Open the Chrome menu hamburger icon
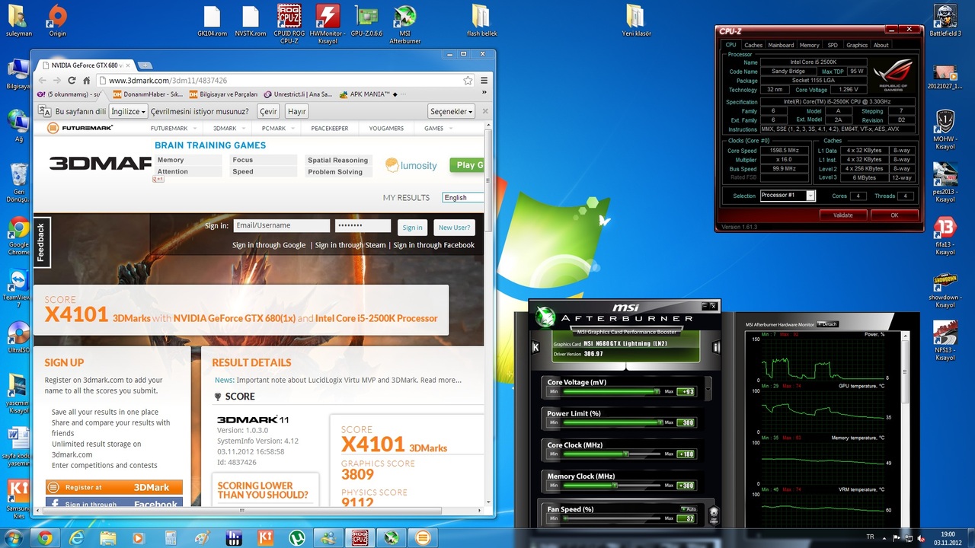The image size is (975, 548). (x=484, y=80)
